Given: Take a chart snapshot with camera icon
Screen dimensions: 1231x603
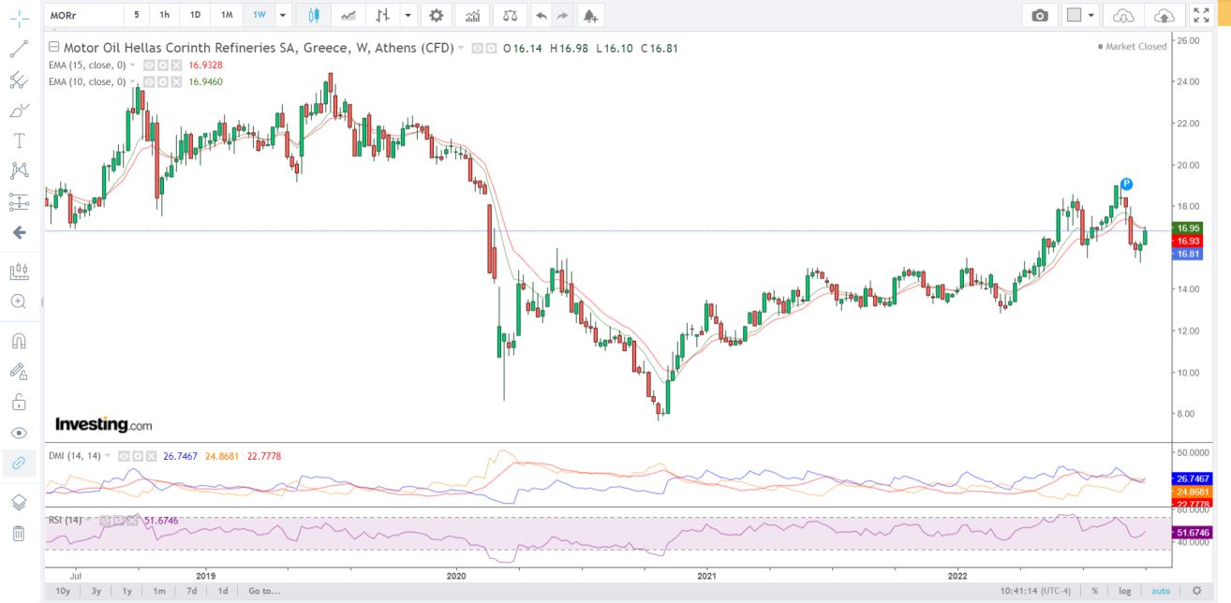Looking at the screenshot, I should point(1040,15).
